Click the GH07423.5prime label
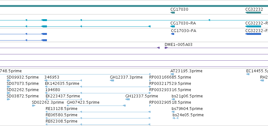Viewport: 268px width, 126px height. point(83,102)
